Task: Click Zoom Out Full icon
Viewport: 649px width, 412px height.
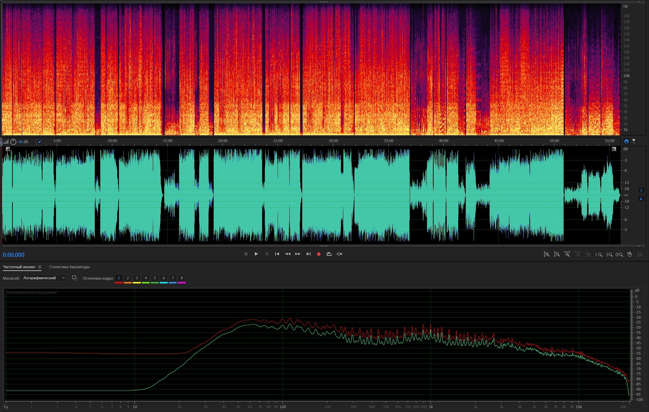Action: (x=588, y=254)
